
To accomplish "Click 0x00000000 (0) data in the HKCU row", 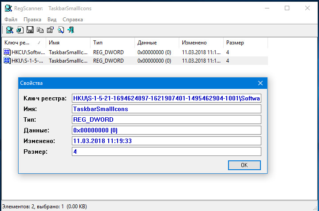I will click(x=154, y=52).
